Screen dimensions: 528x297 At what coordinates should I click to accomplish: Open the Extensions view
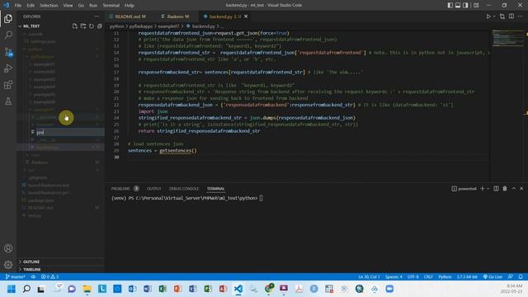[8, 85]
